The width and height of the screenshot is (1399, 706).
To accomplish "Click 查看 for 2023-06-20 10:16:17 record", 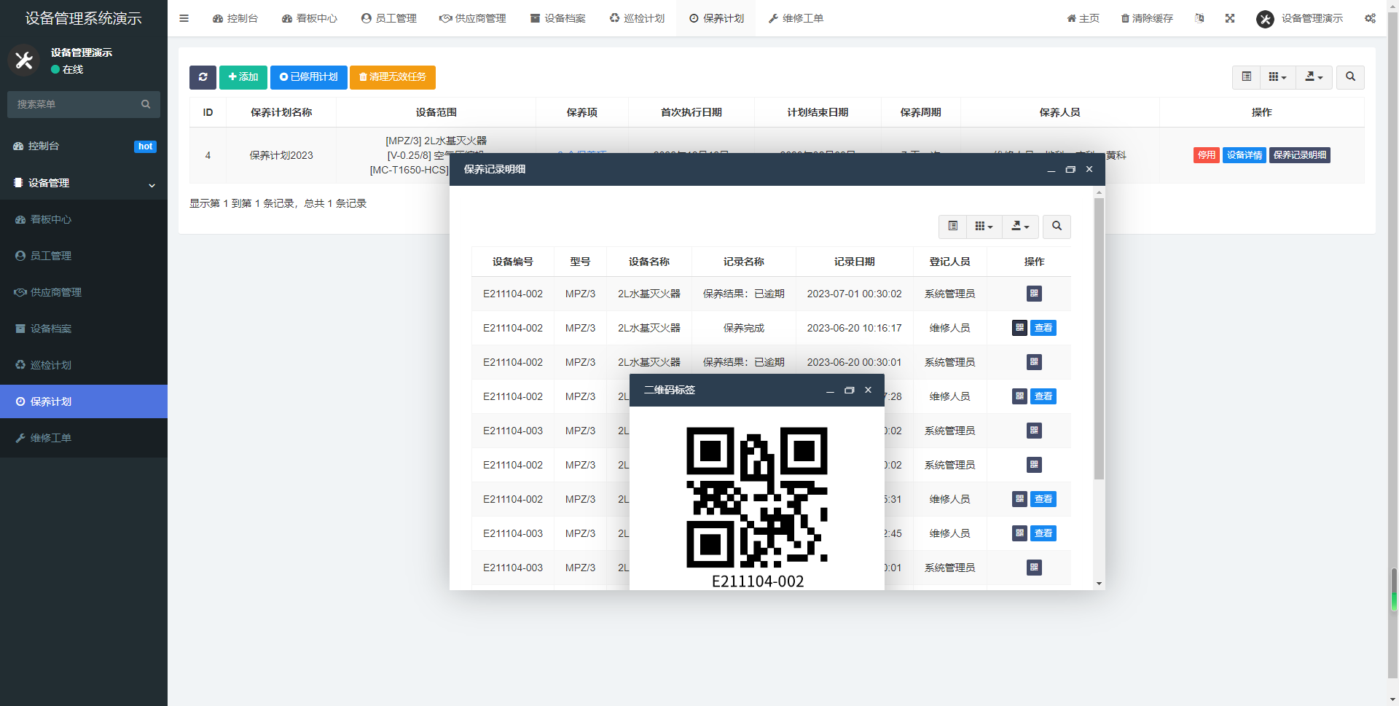I will (1043, 328).
